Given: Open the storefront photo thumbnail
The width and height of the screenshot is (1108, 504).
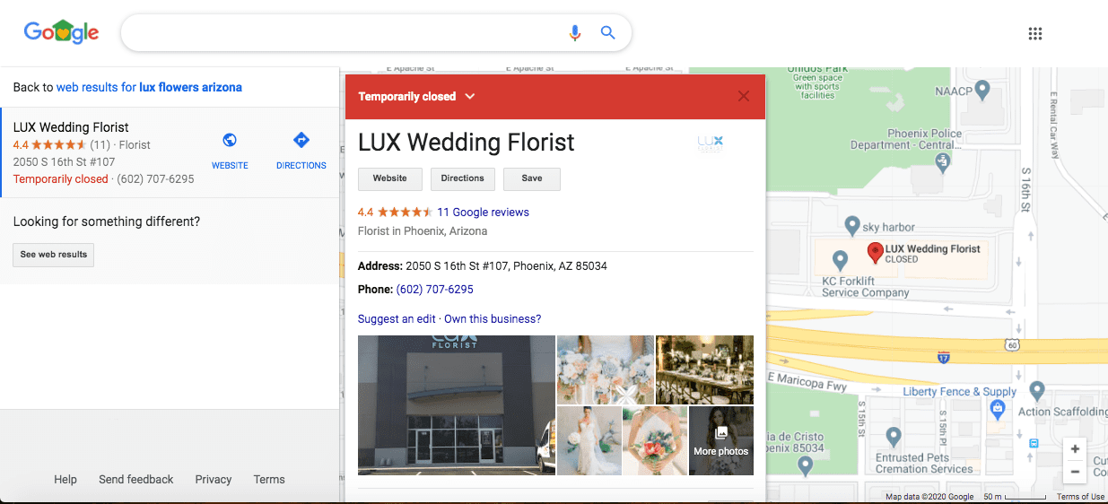Looking at the screenshot, I should 457,405.
